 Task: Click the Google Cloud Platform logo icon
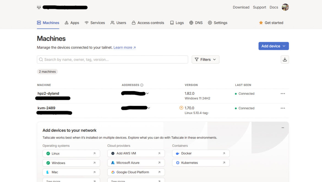(113, 172)
